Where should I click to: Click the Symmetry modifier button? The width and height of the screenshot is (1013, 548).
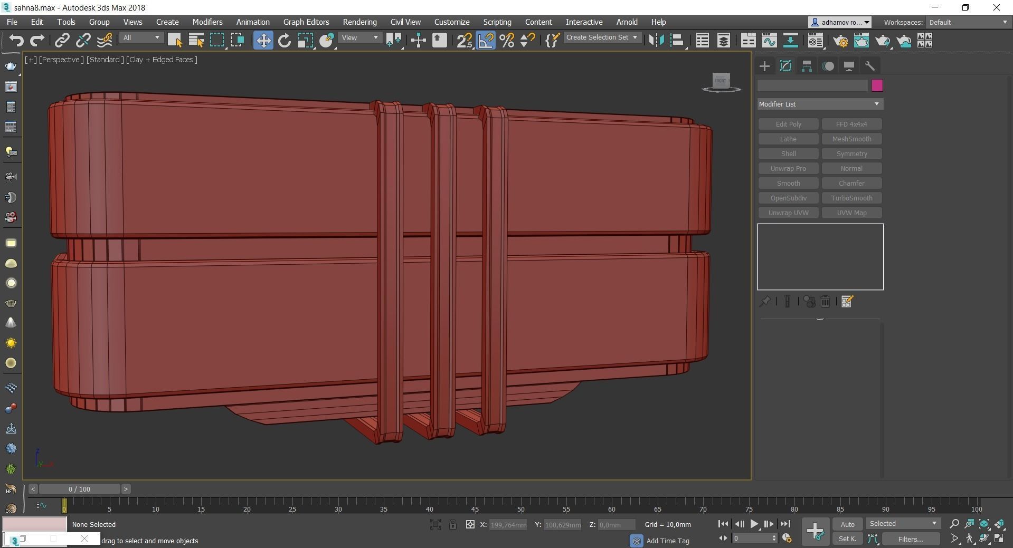click(851, 153)
